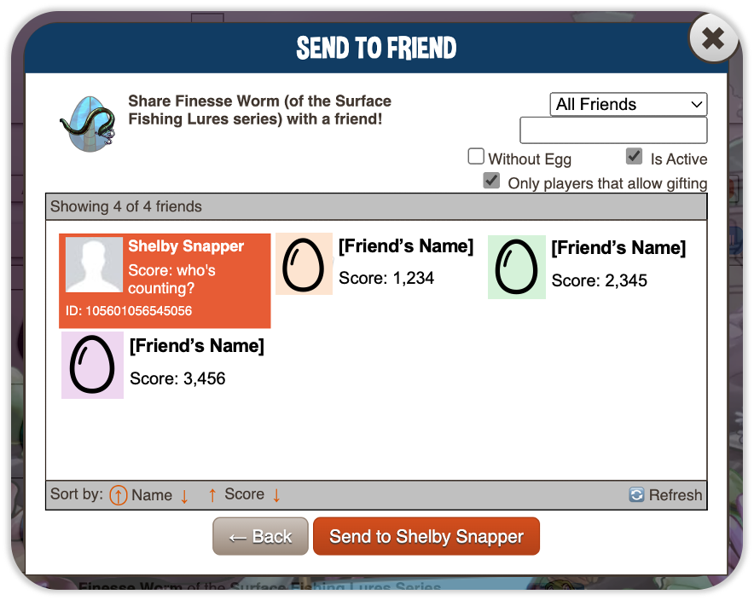Sort by Name ascending circled arrow
The height and width of the screenshot is (600, 754).
click(119, 495)
